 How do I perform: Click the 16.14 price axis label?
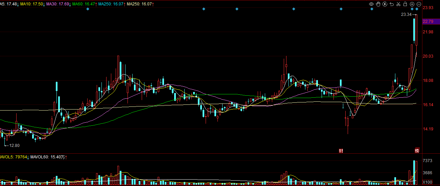(428, 105)
